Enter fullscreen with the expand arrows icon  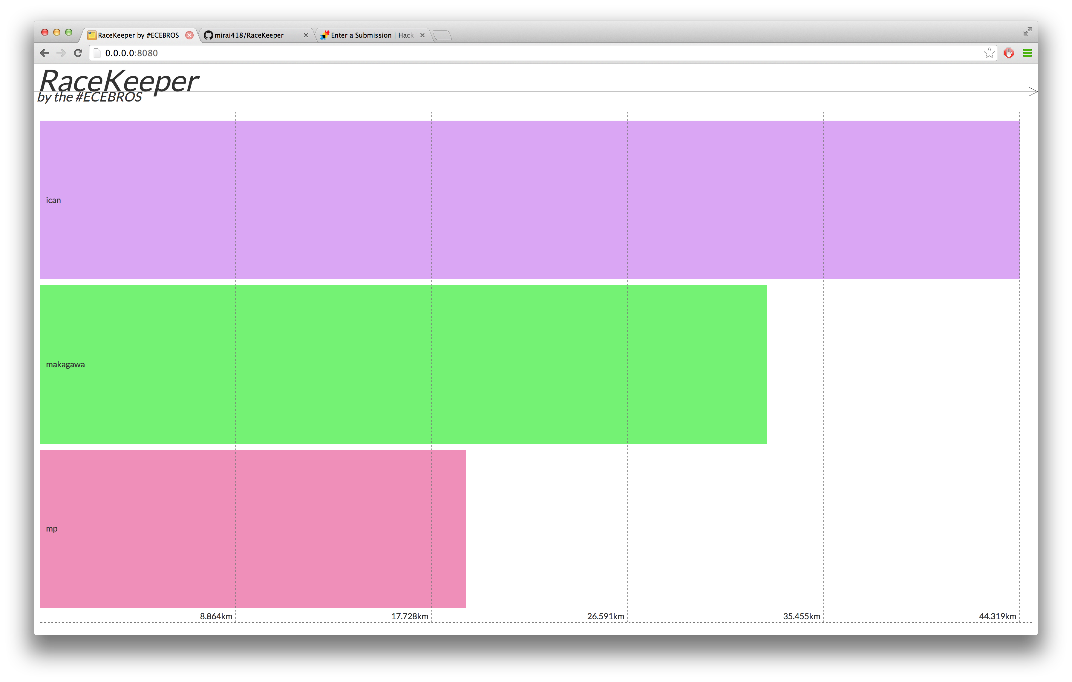[1027, 32]
